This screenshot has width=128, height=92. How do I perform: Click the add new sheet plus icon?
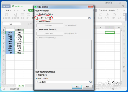27,86
